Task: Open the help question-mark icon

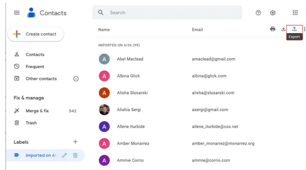Action: 258,13
